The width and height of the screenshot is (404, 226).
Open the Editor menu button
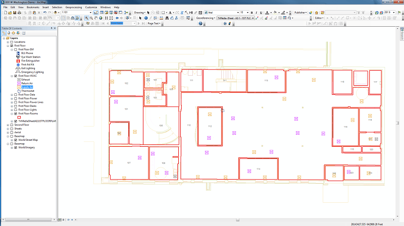click(319, 18)
